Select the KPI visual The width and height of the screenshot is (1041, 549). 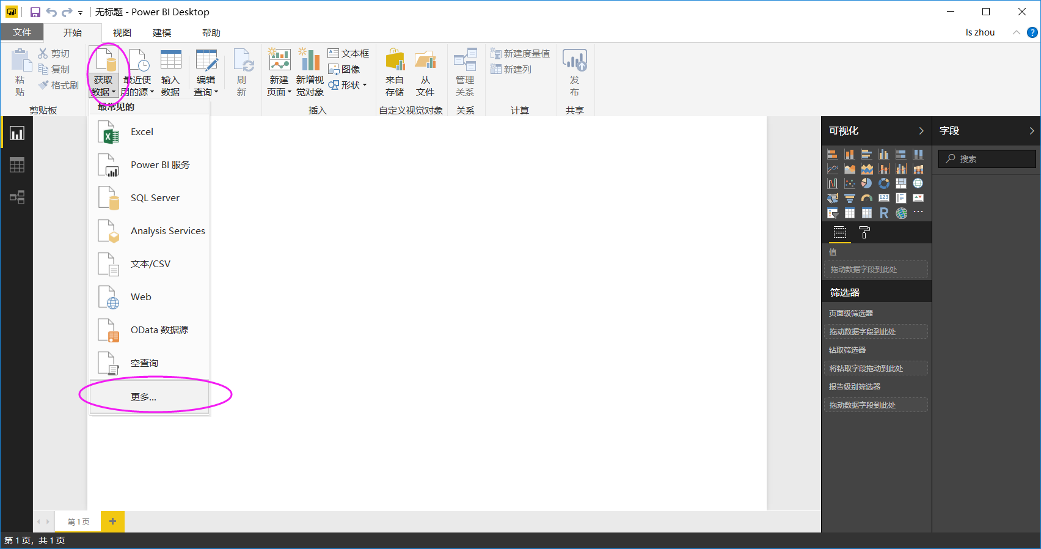[918, 198]
